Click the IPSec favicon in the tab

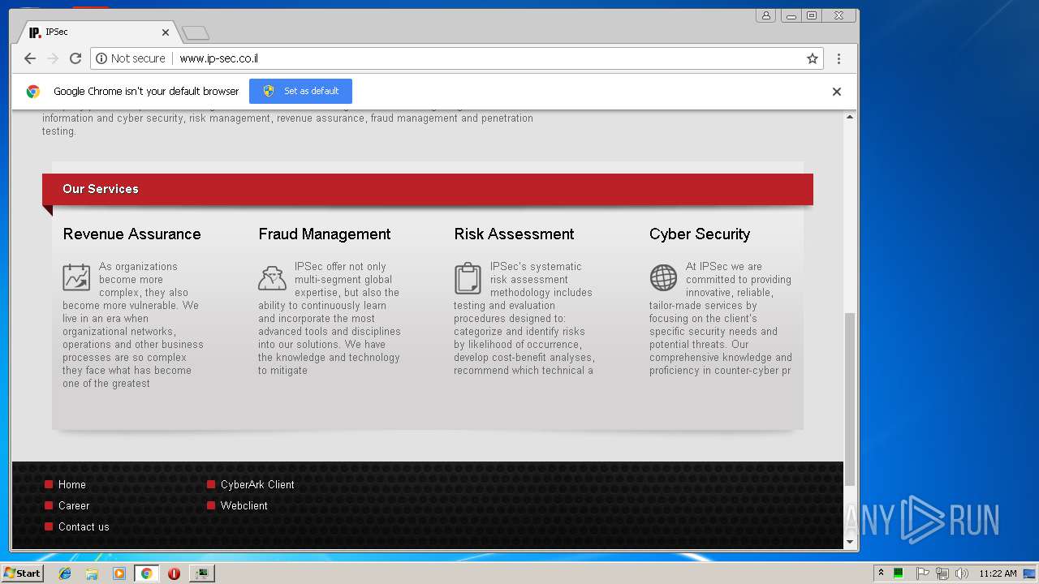point(35,32)
